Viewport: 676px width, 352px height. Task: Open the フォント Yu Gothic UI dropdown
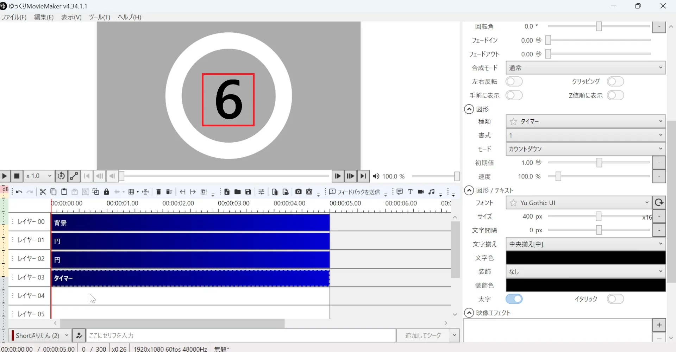[579, 203]
